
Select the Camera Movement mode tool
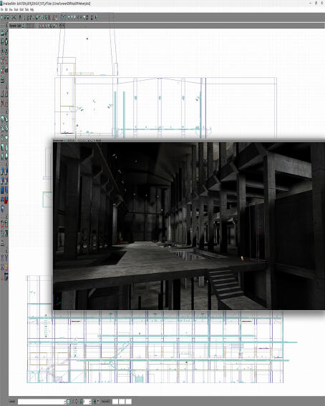click(2, 33)
